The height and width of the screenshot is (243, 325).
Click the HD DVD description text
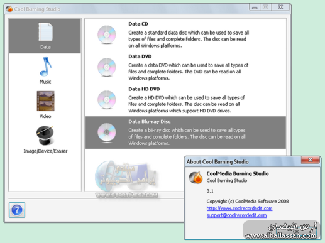(x=187, y=104)
